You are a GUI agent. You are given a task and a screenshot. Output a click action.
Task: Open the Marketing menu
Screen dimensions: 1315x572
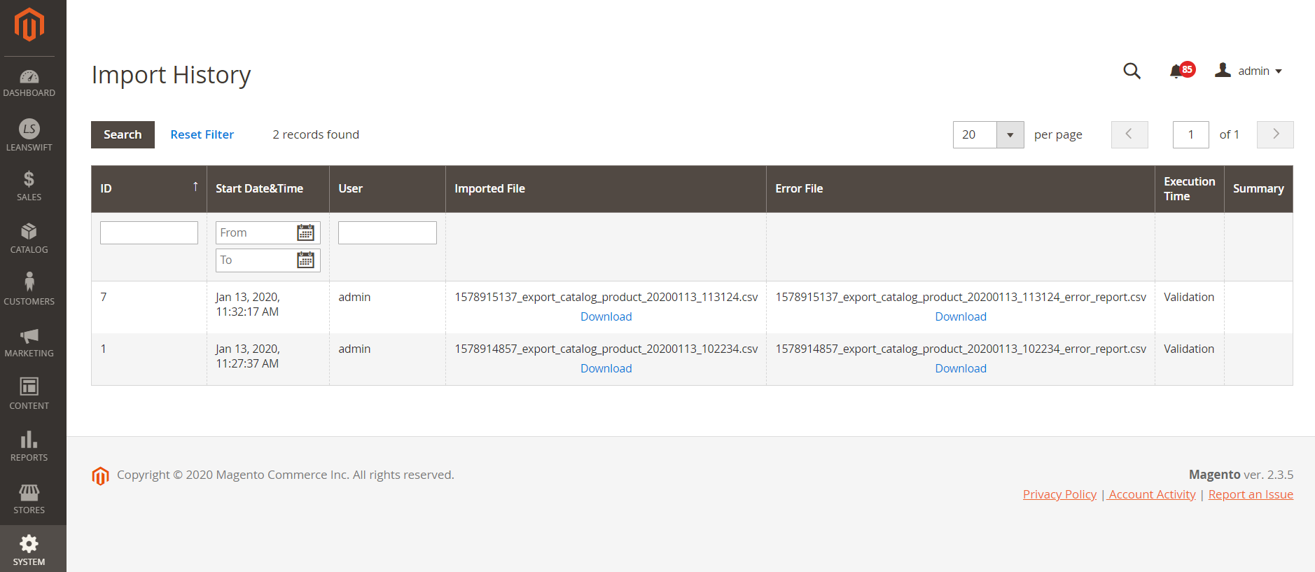(29, 343)
